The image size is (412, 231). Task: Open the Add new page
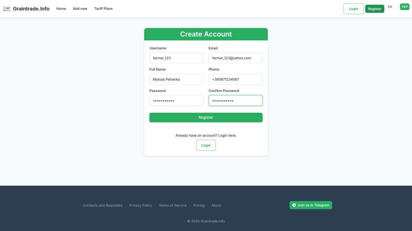coord(80,9)
